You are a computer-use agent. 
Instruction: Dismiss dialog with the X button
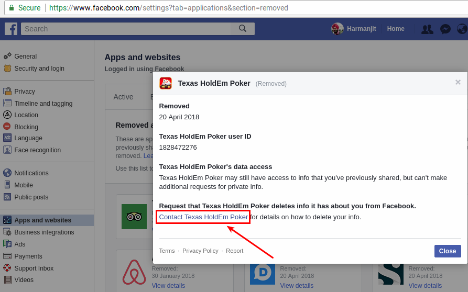pos(458,82)
